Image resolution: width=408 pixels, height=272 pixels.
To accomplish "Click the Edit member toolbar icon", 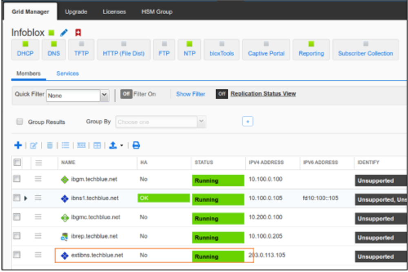I will point(33,145).
